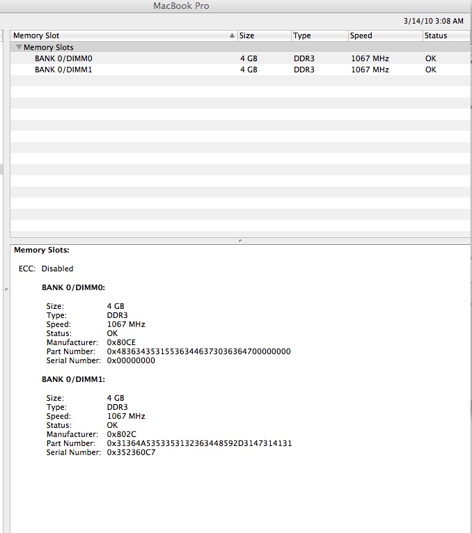Click the Speed: label under BANK 0/DIMM0 details
Screen dimensions: 472x533
tap(58, 324)
